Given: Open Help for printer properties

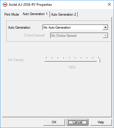Looking at the screenshot, I should (101, 122).
